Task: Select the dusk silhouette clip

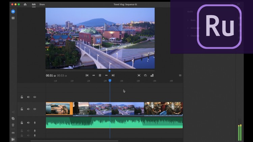Action: coord(81,108)
